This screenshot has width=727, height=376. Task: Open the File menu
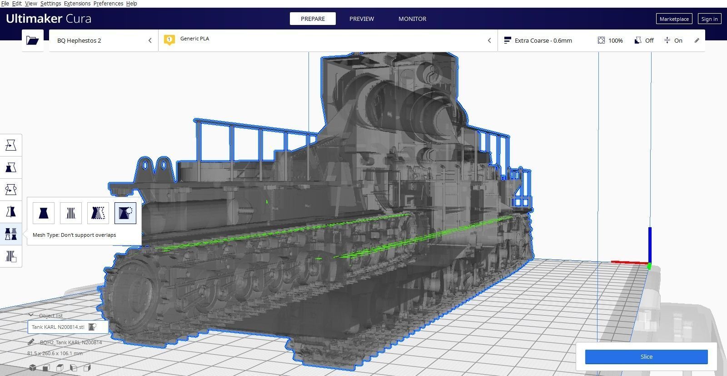pyautogui.click(x=5, y=4)
